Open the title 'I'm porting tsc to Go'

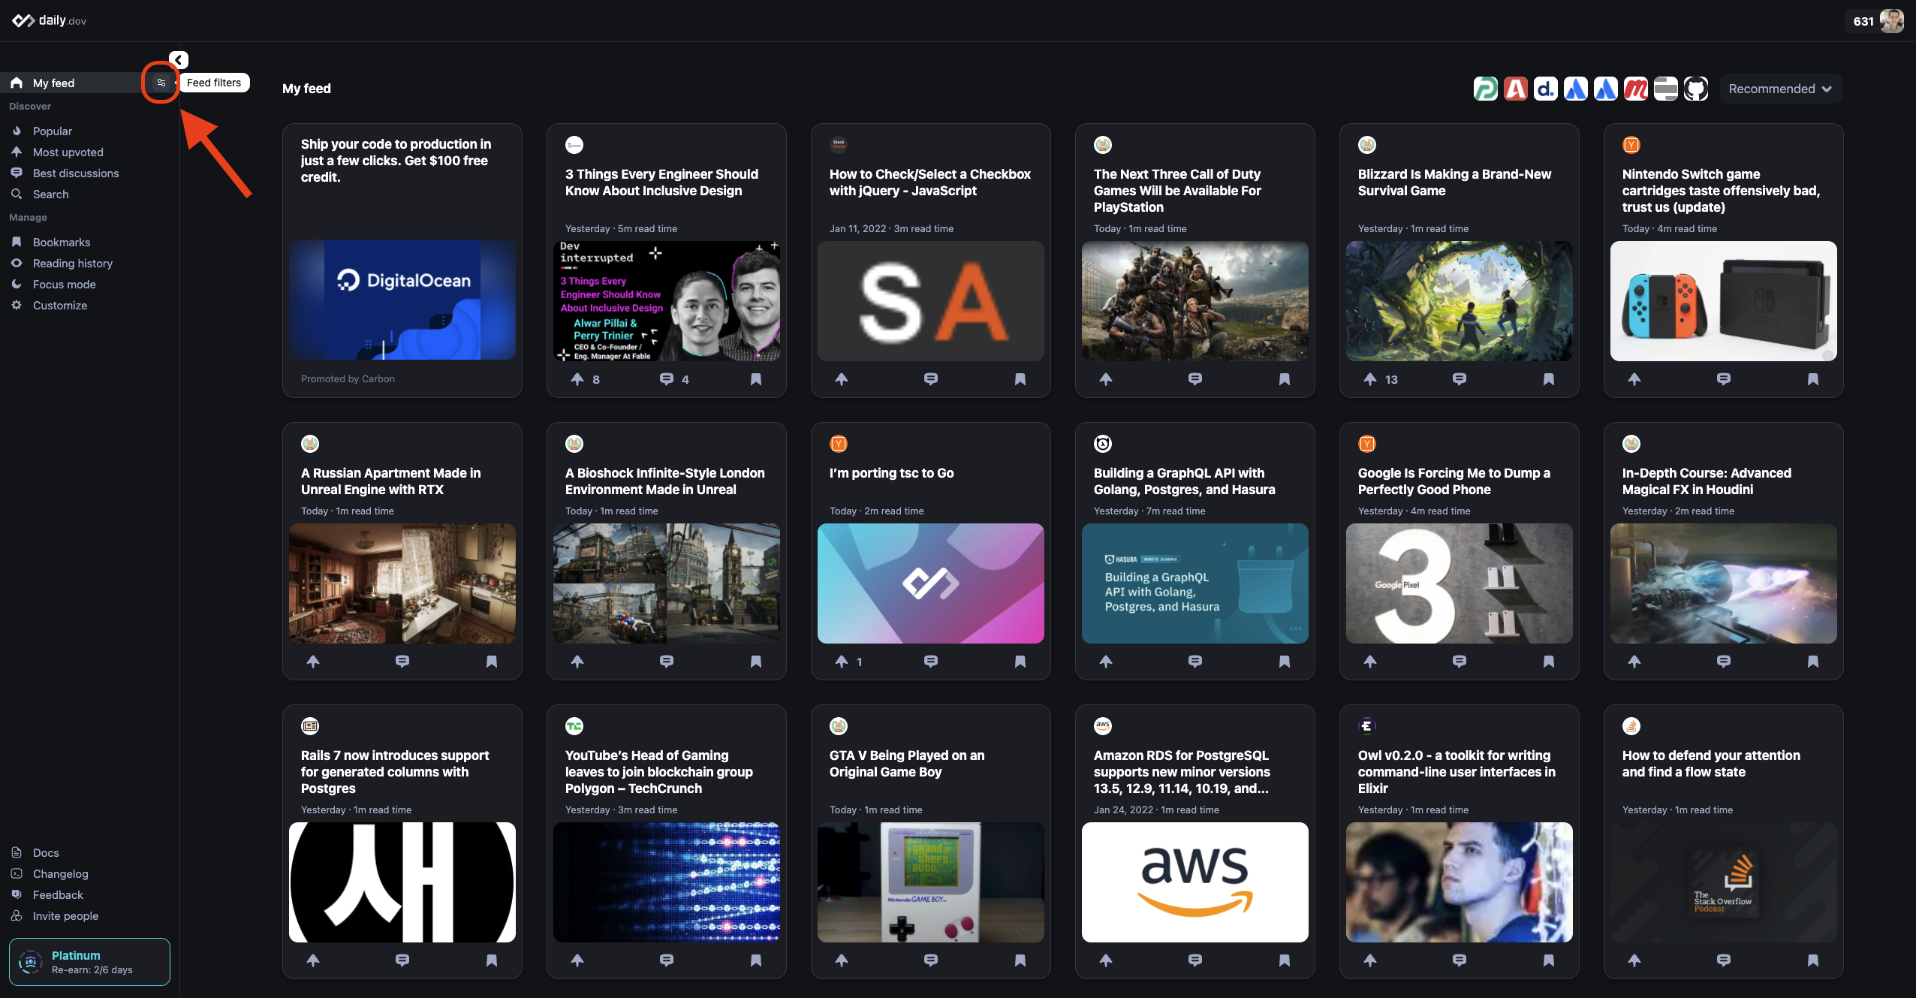pyautogui.click(x=891, y=473)
